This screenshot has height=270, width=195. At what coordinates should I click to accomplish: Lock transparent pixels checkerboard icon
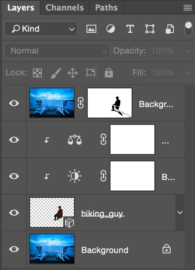37,73
